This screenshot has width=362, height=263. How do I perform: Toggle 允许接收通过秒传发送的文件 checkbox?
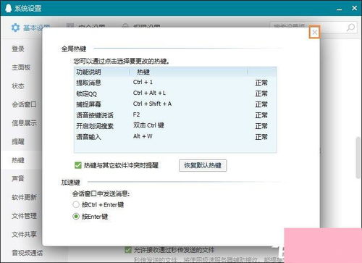[128, 250]
